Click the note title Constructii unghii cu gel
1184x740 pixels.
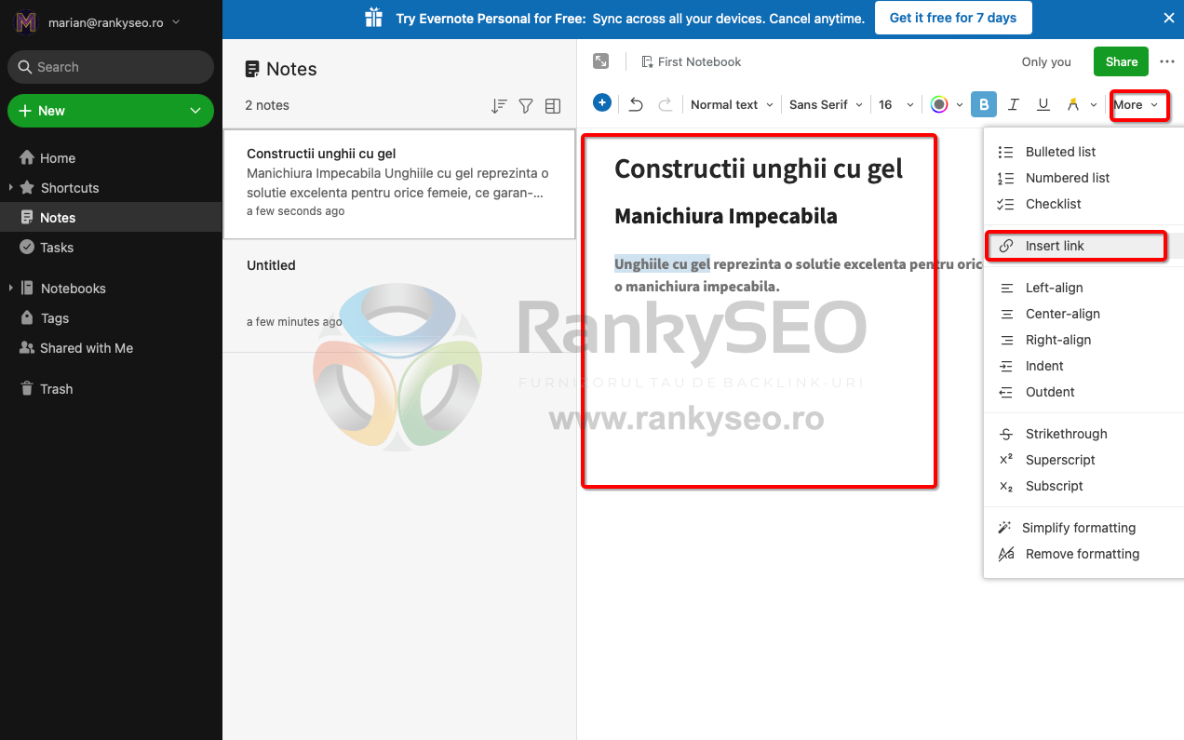[759, 168]
